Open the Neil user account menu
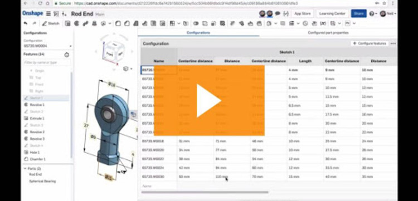Viewport: 418px width, 201px height. tap(388, 13)
